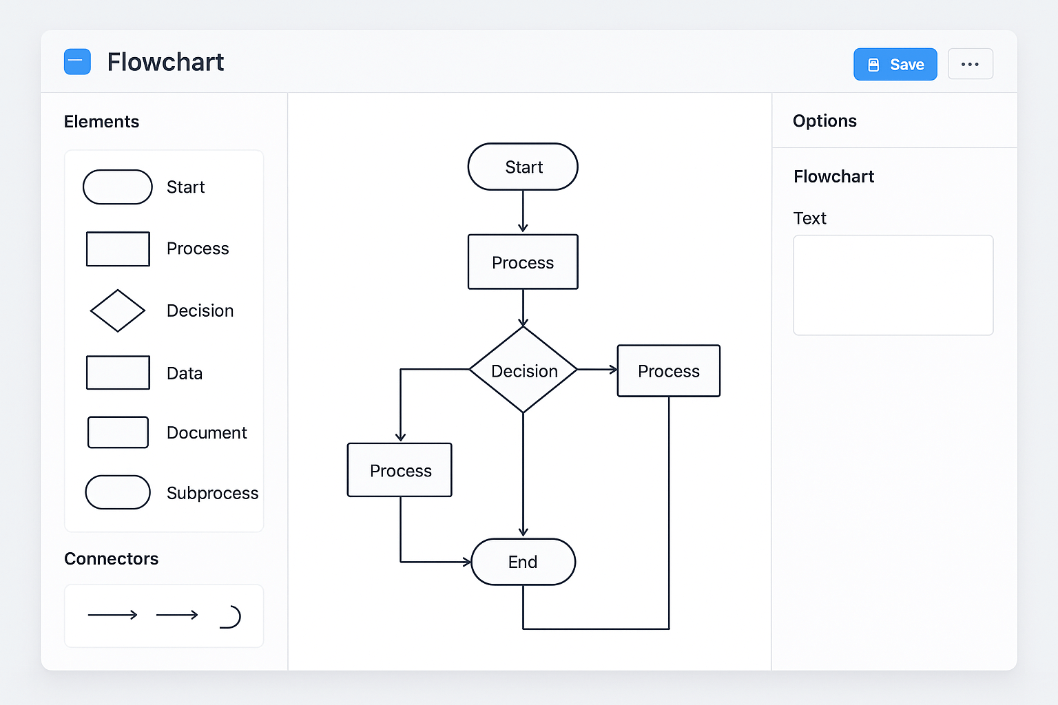1058x705 pixels.
Task: Select the Decision diamond on canvas
Action: 523,370
